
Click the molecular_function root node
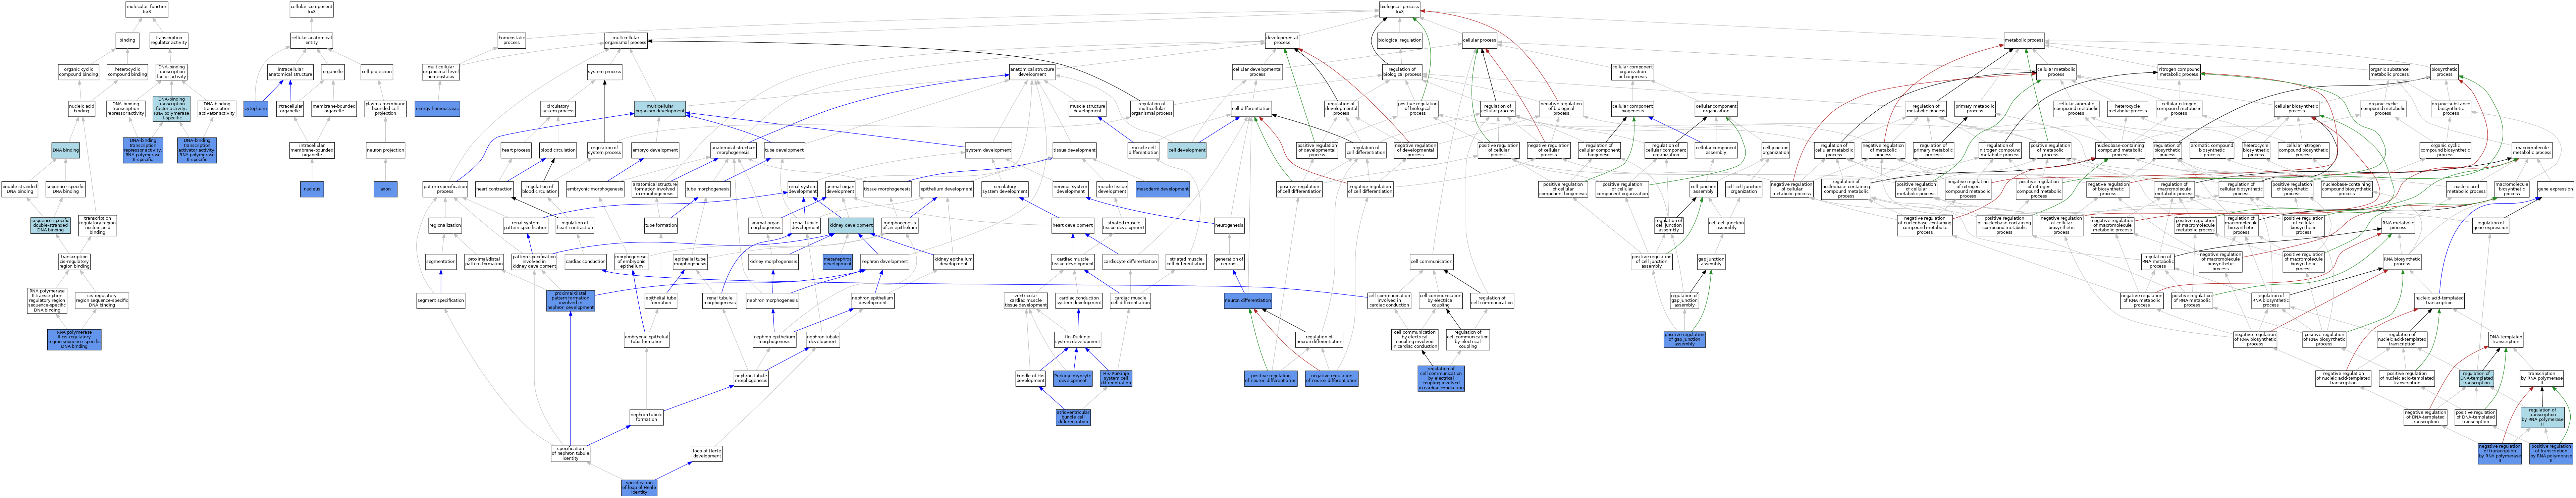[147, 9]
